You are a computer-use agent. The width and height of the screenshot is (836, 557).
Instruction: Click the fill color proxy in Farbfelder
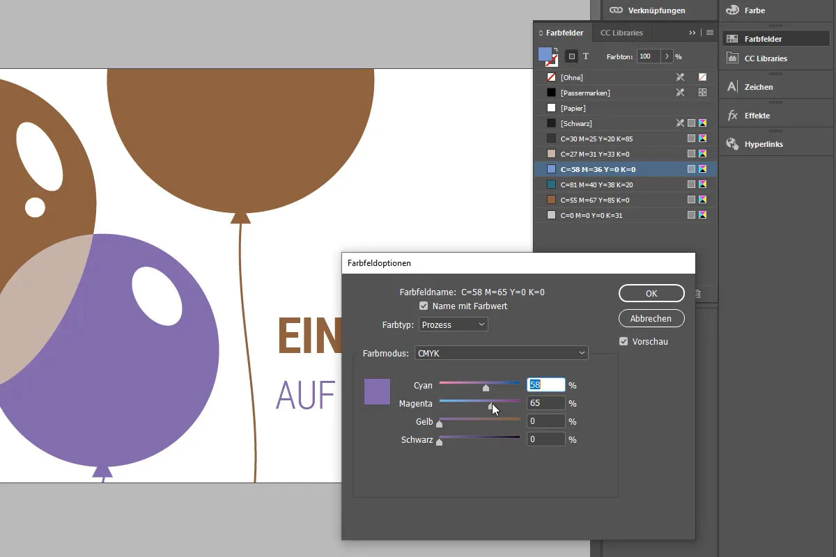pos(545,54)
